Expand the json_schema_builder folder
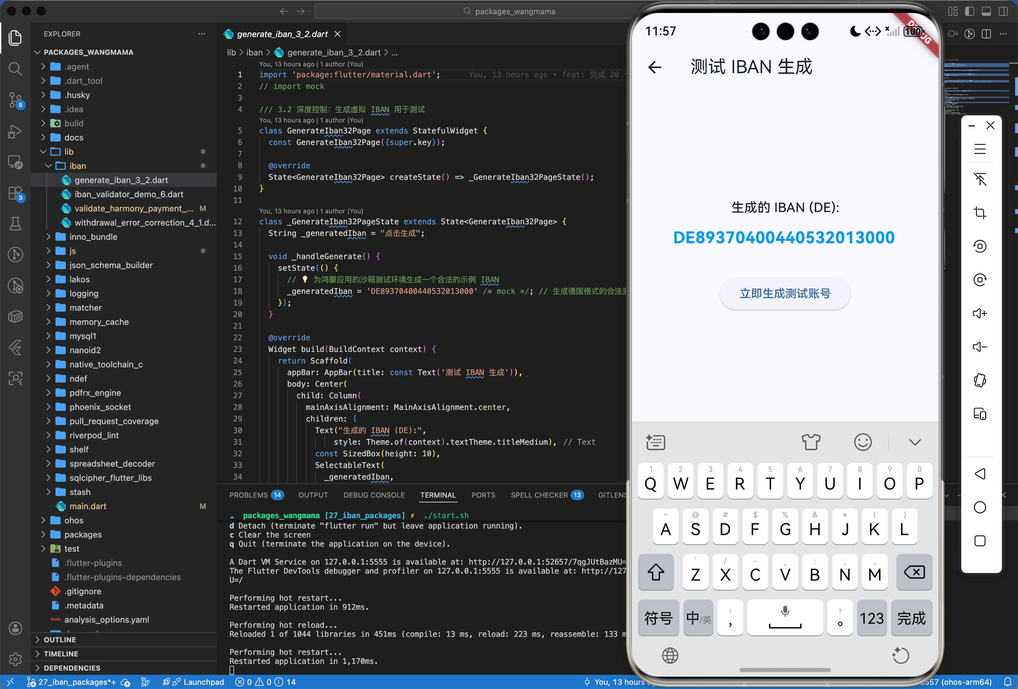Viewport: 1018px width, 689px height. (x=111, y=265)
